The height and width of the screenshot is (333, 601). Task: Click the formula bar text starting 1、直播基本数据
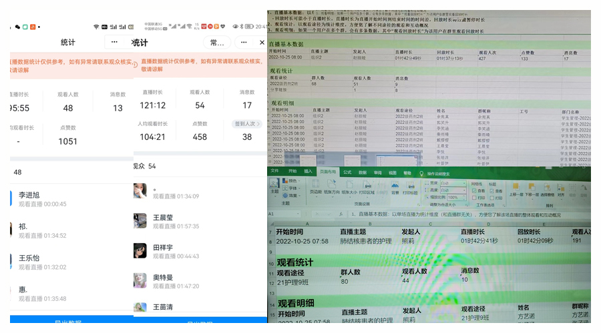coord(456,215)
